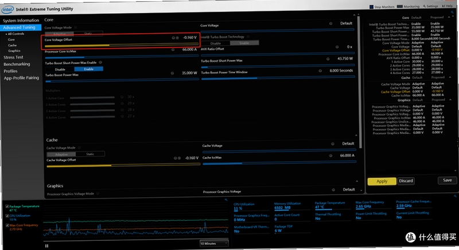459x250 pixels.
Task: Click the Processor Core IccMax slider
Action: [x=122, y=56]
